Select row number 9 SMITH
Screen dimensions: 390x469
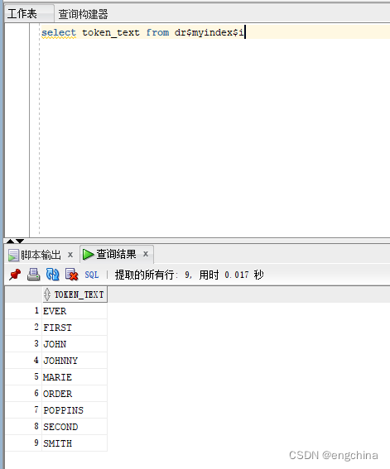(56, 443)
